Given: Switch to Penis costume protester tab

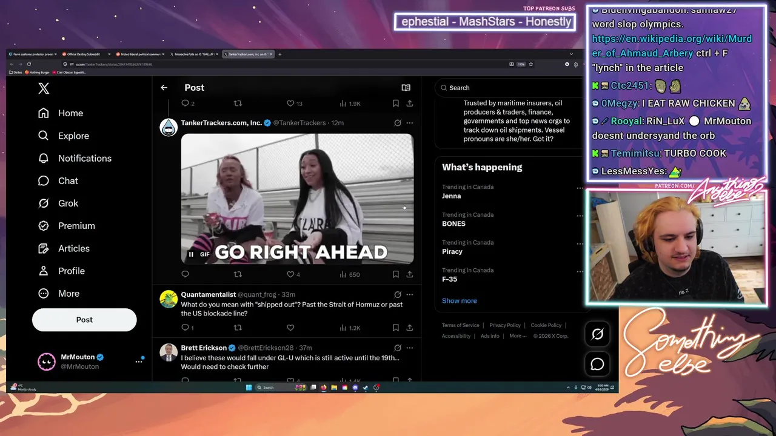Looking at the screenshot, I should (x=33, y=54).
